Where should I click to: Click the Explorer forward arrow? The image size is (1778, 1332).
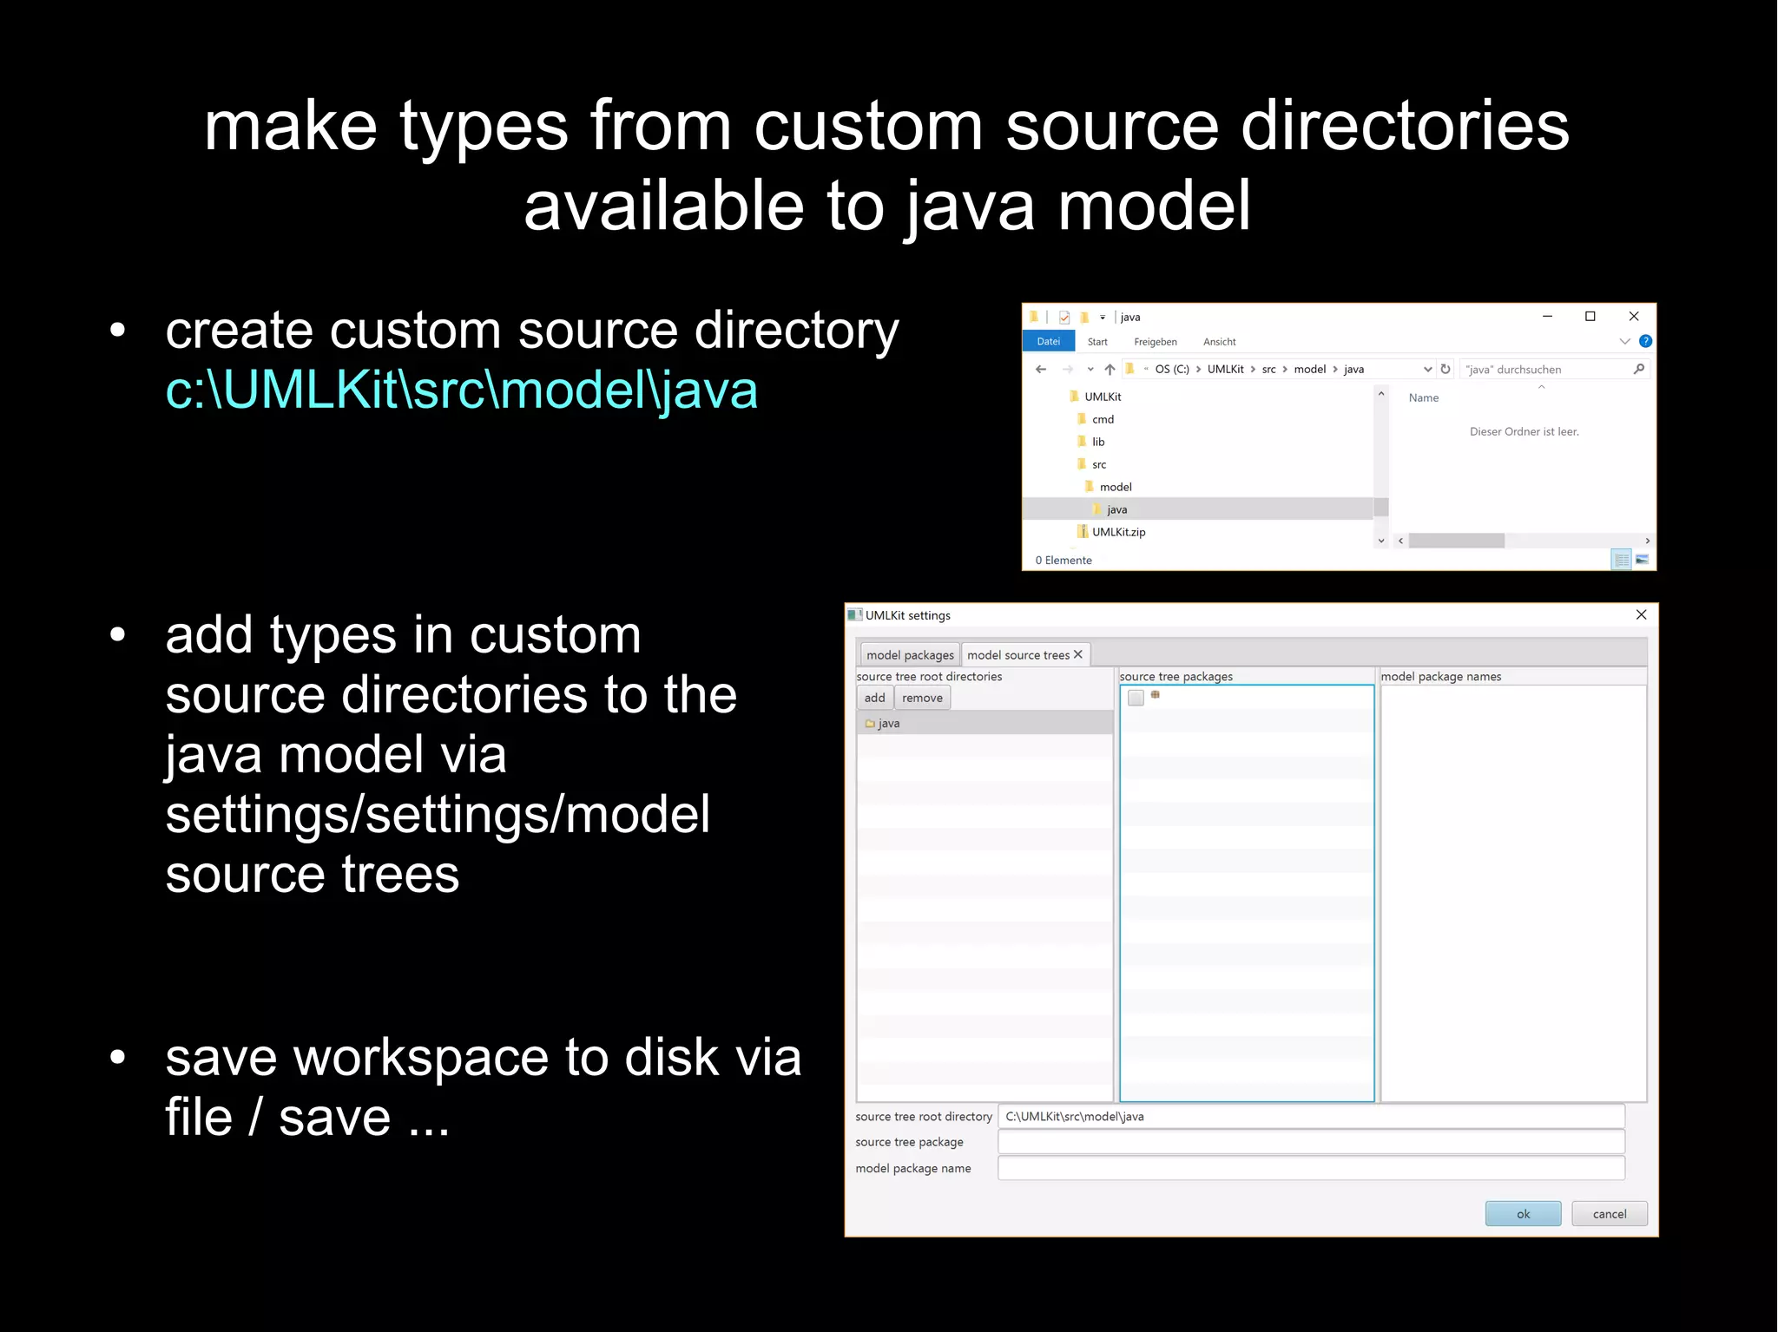coord(1068,369)
